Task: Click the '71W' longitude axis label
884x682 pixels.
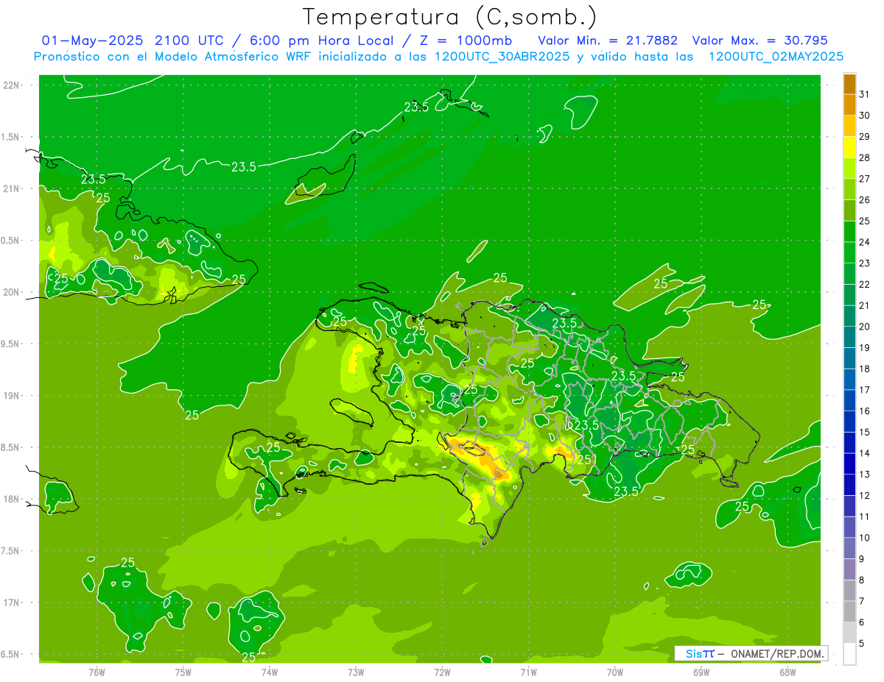Action: pyautogui.click(x=528, y=672)
